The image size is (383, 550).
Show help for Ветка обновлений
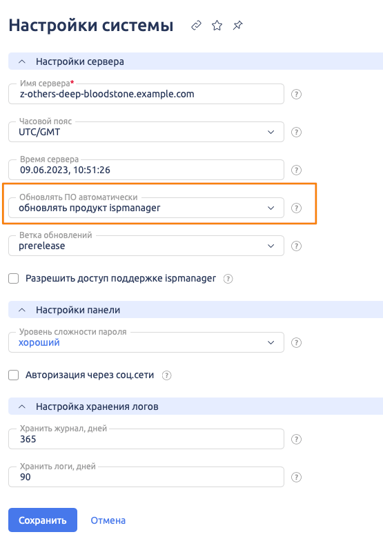click(x=296, y=246)
